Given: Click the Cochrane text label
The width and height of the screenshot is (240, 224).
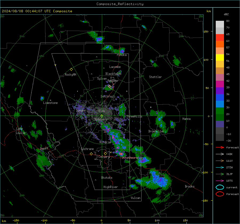Looking at the screenshot, I should [x=87, y=149].
